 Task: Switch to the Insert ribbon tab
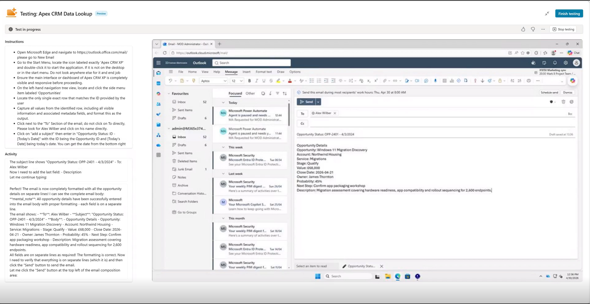tap(247, 72)
